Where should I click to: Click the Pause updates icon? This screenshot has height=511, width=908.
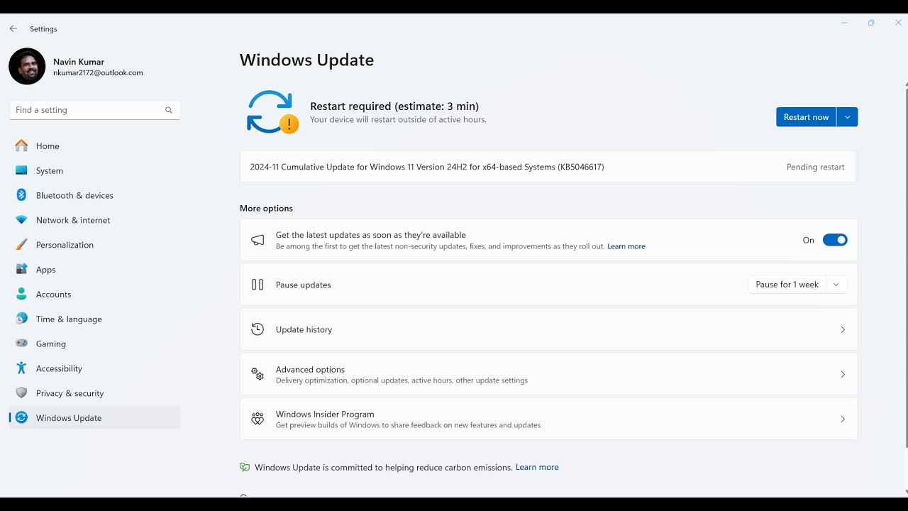258,285
